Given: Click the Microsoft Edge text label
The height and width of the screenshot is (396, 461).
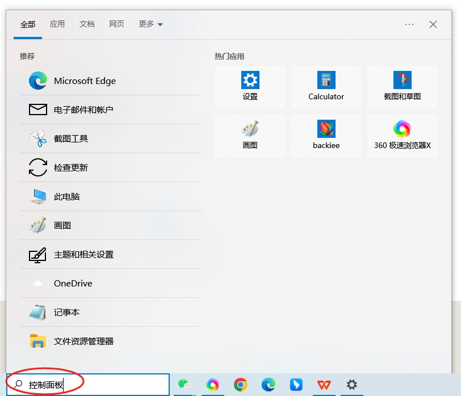Looking at the screenshot, I should click(85, 81).
